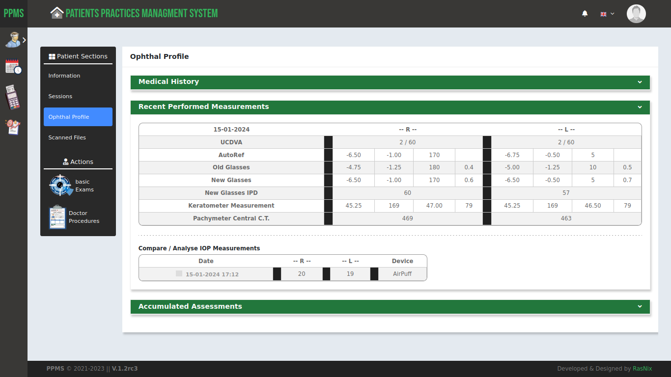671x377 pixels.
Task: Click Patients Practices Managment System title
Action: coord(141,13)
